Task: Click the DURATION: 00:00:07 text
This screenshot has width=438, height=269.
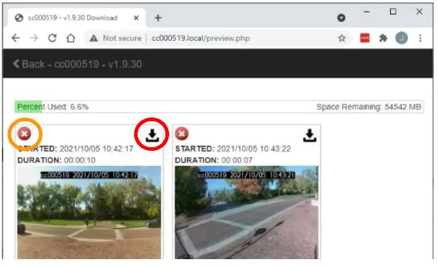Action: [214, 160]
